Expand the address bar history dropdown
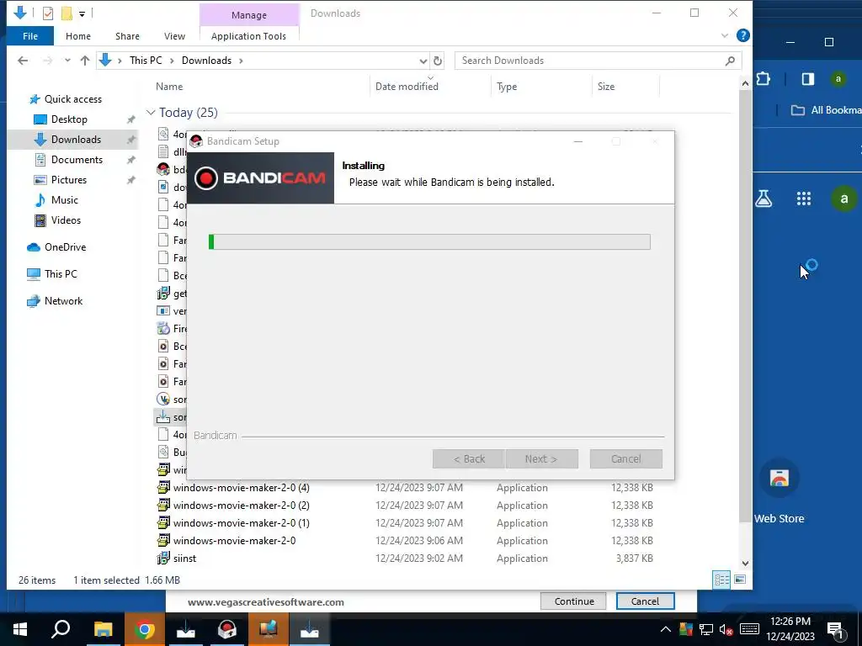Viewport: 862px width, 646px height. (x=423, y=61)
